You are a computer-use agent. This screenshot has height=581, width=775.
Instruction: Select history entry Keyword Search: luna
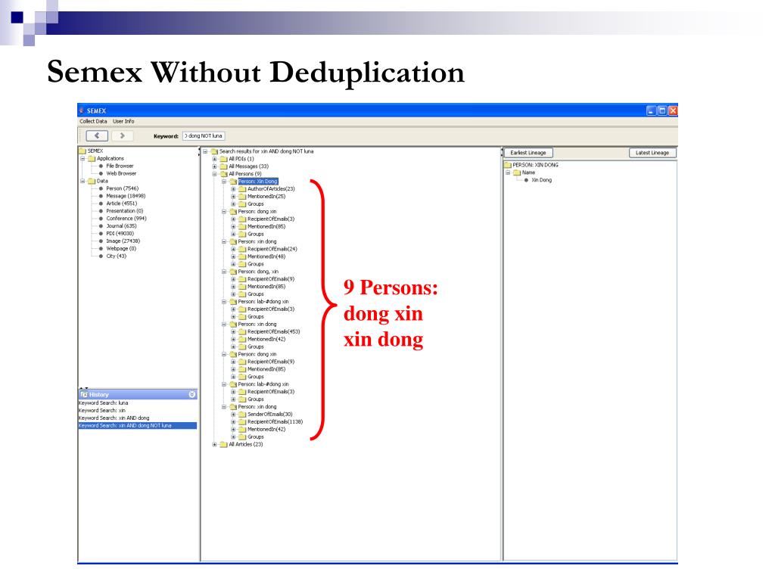(x=103, y=403)
